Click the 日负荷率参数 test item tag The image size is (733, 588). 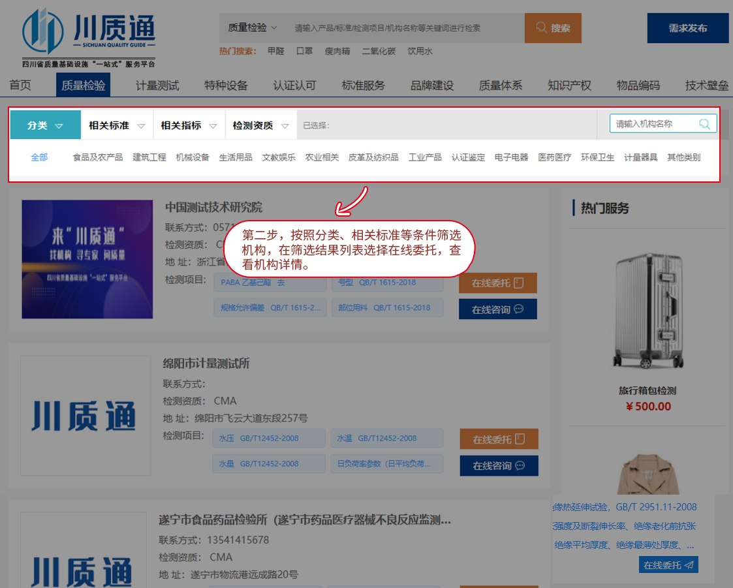pos(386,463)
